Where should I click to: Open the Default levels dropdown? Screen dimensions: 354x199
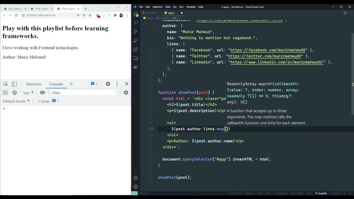click(x=16, y=101)
